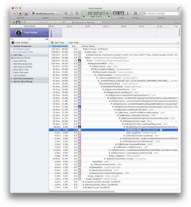Enable Invert Call Tree checkbox

click(12, 61)
